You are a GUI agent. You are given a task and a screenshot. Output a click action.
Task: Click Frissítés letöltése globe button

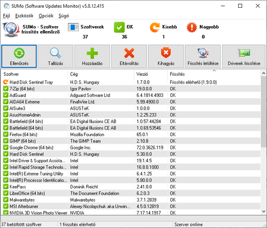tap(202, 56)
